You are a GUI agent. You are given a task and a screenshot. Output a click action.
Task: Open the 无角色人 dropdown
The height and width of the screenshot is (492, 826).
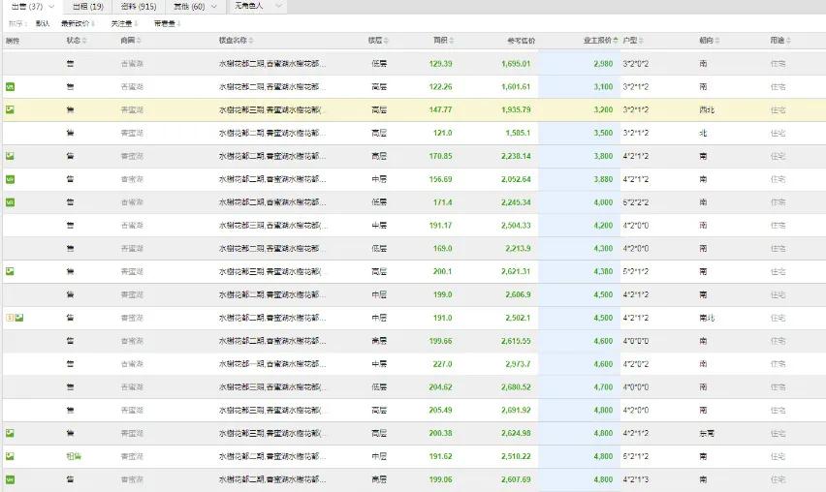coord(258,7)
